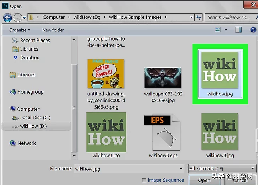The width and height of the screenshot is (258, 185).
Task: Click the change view icon
Action: (218, 30)
